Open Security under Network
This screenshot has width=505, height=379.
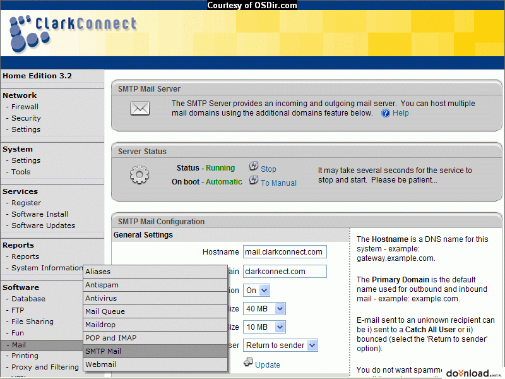coord(26,118)
